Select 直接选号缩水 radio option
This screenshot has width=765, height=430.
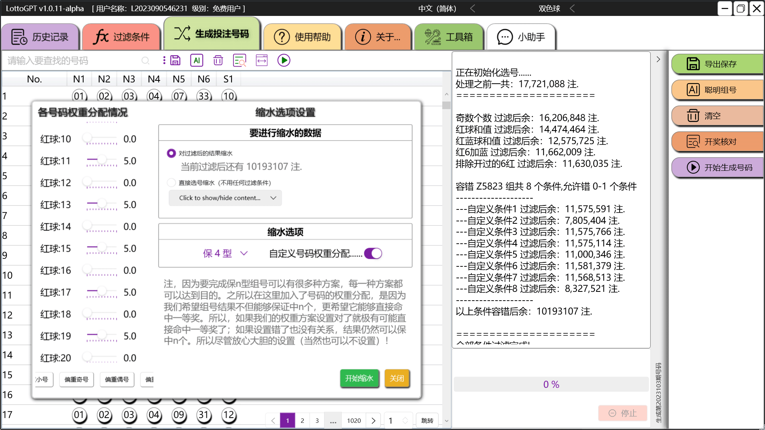[x=171, y=183]
